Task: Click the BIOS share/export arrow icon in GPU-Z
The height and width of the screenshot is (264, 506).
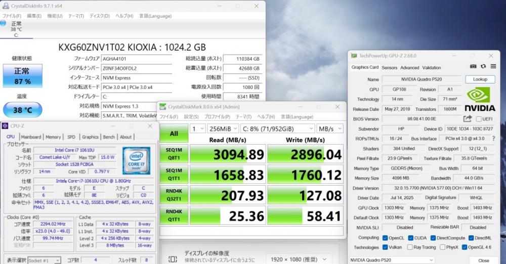Action: (x=468, y=119)
